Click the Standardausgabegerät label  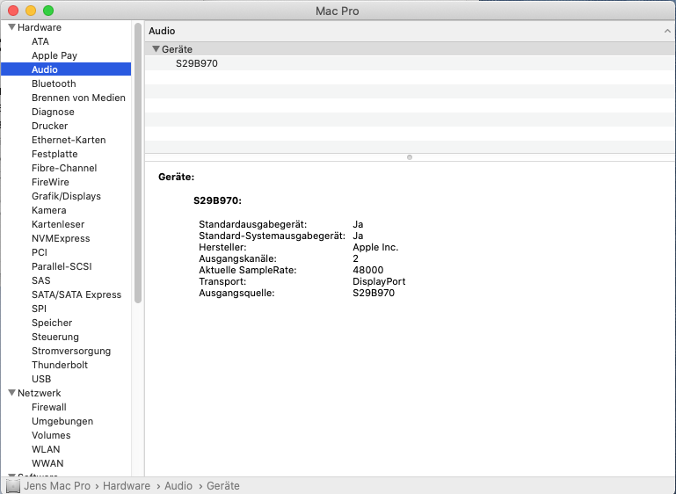pos(252,224)
